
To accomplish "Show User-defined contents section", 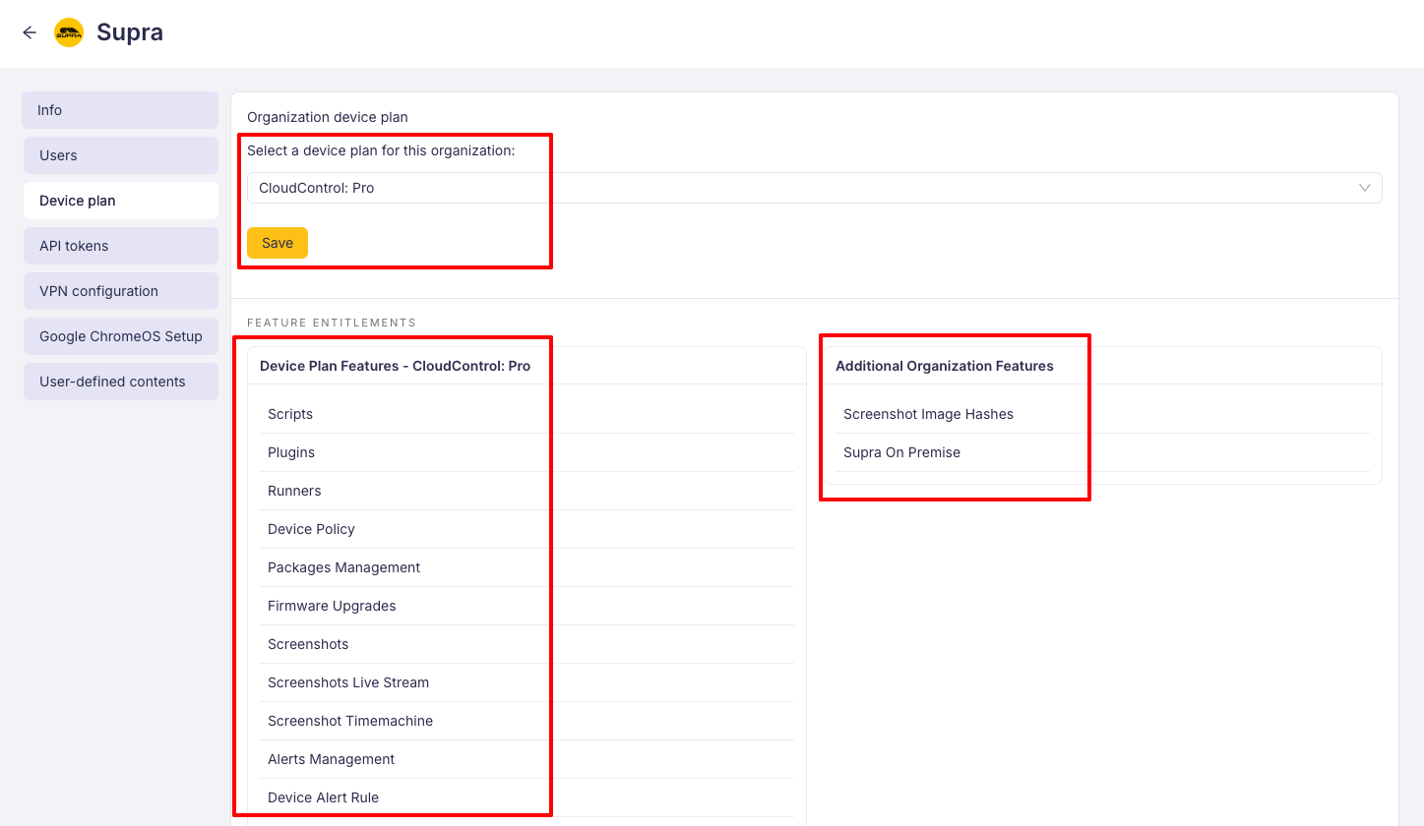I will (120, 382).
